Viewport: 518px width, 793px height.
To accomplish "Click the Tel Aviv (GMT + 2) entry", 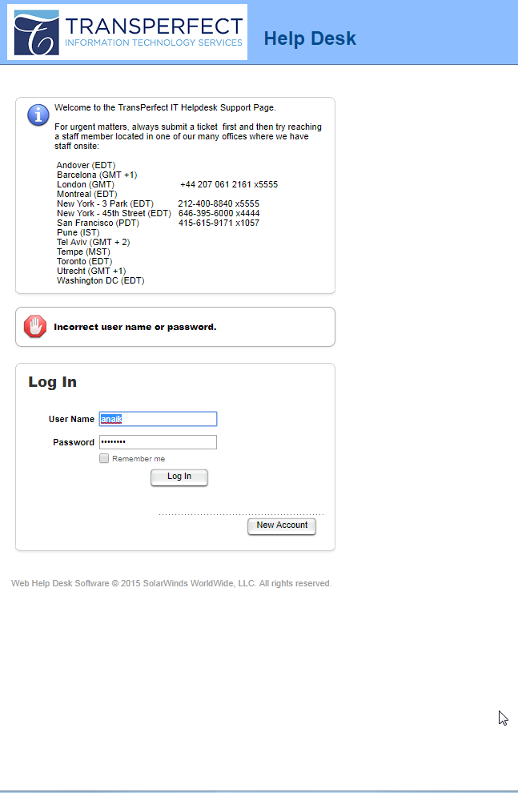I will pyautogui.click(x=93, y=242).
